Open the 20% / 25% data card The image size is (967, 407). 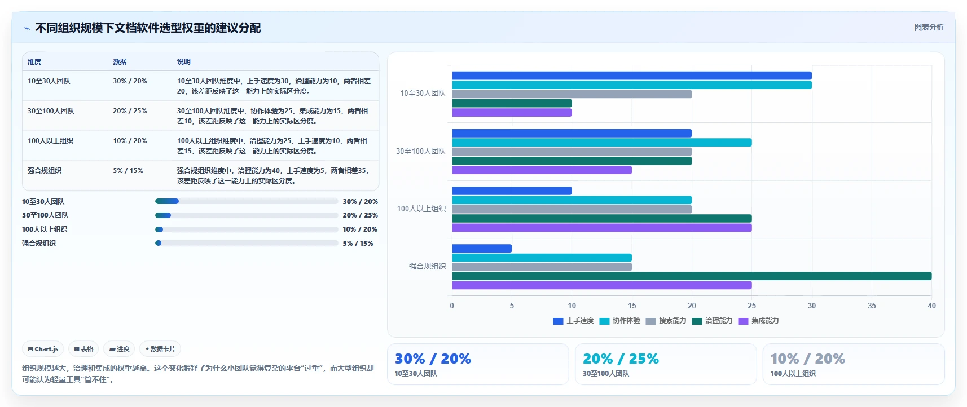[666, 364]
